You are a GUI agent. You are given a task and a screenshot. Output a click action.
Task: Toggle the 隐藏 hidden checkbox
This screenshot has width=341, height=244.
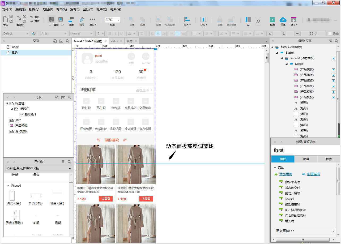pyautogui.click(x=330, y=34)
